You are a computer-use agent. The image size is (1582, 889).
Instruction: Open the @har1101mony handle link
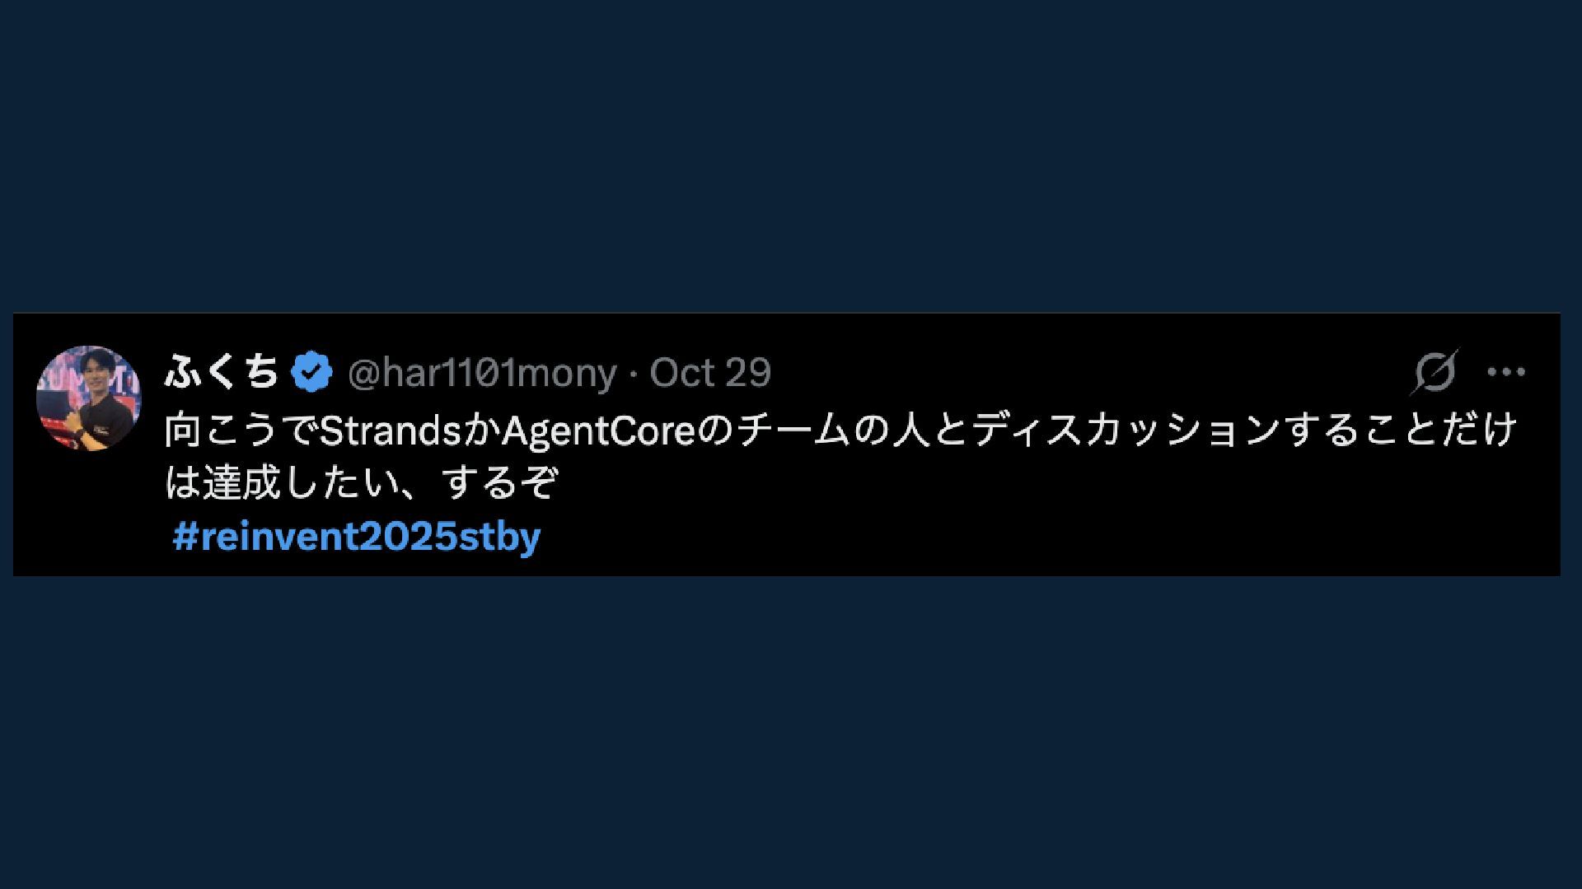point(482,373)
